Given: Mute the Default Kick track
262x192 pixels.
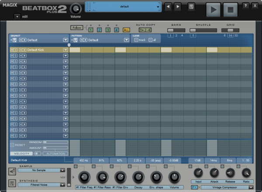Looking at the screenshot, I should coord(12,50).
